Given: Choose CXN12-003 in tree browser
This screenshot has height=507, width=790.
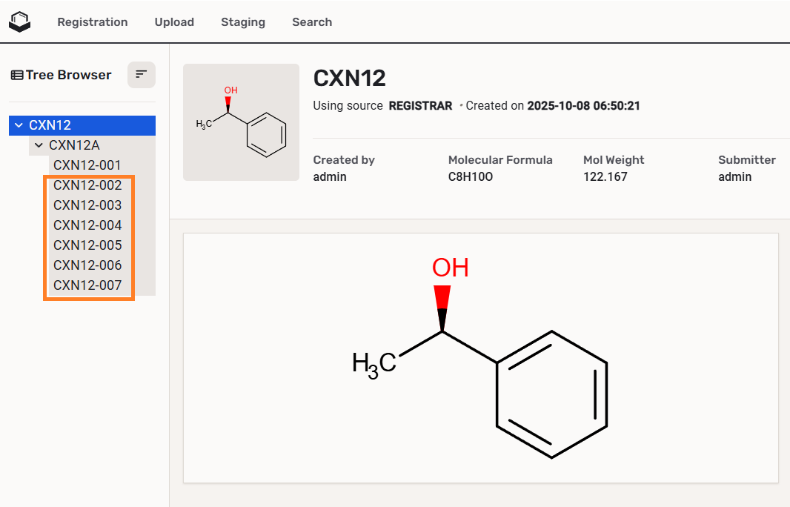Looking at the screenshot, I should click(x=87, y=205).
